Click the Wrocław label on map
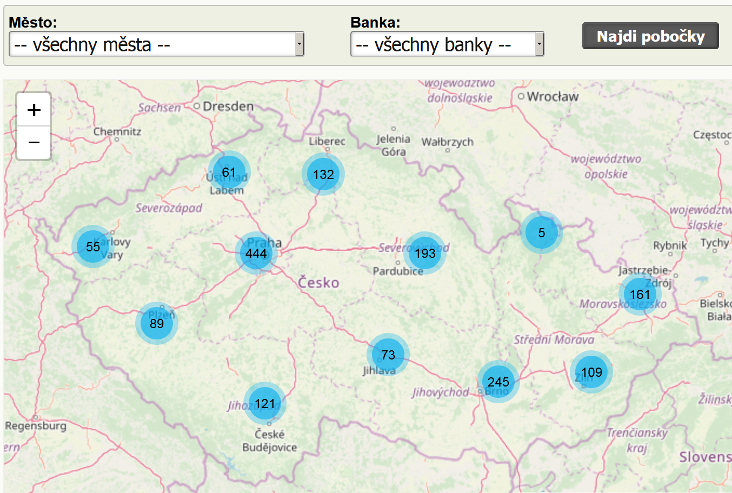This screenshot has width=732, height=493. (553, 97)
